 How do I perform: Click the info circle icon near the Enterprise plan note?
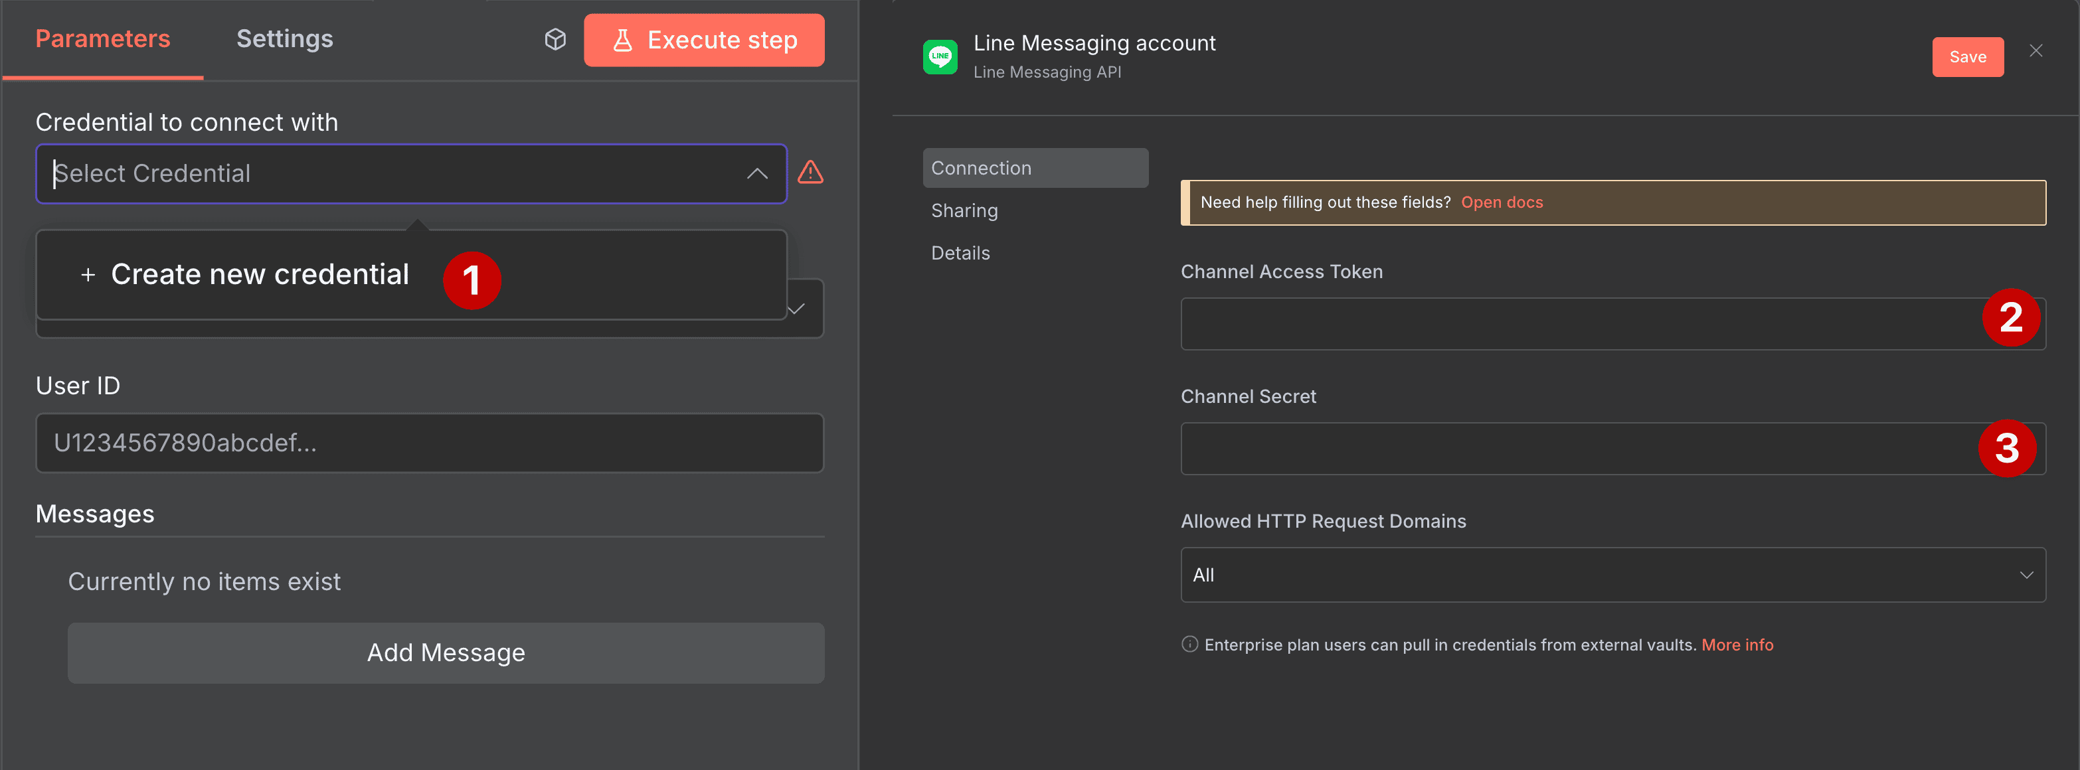(1189, 644)
